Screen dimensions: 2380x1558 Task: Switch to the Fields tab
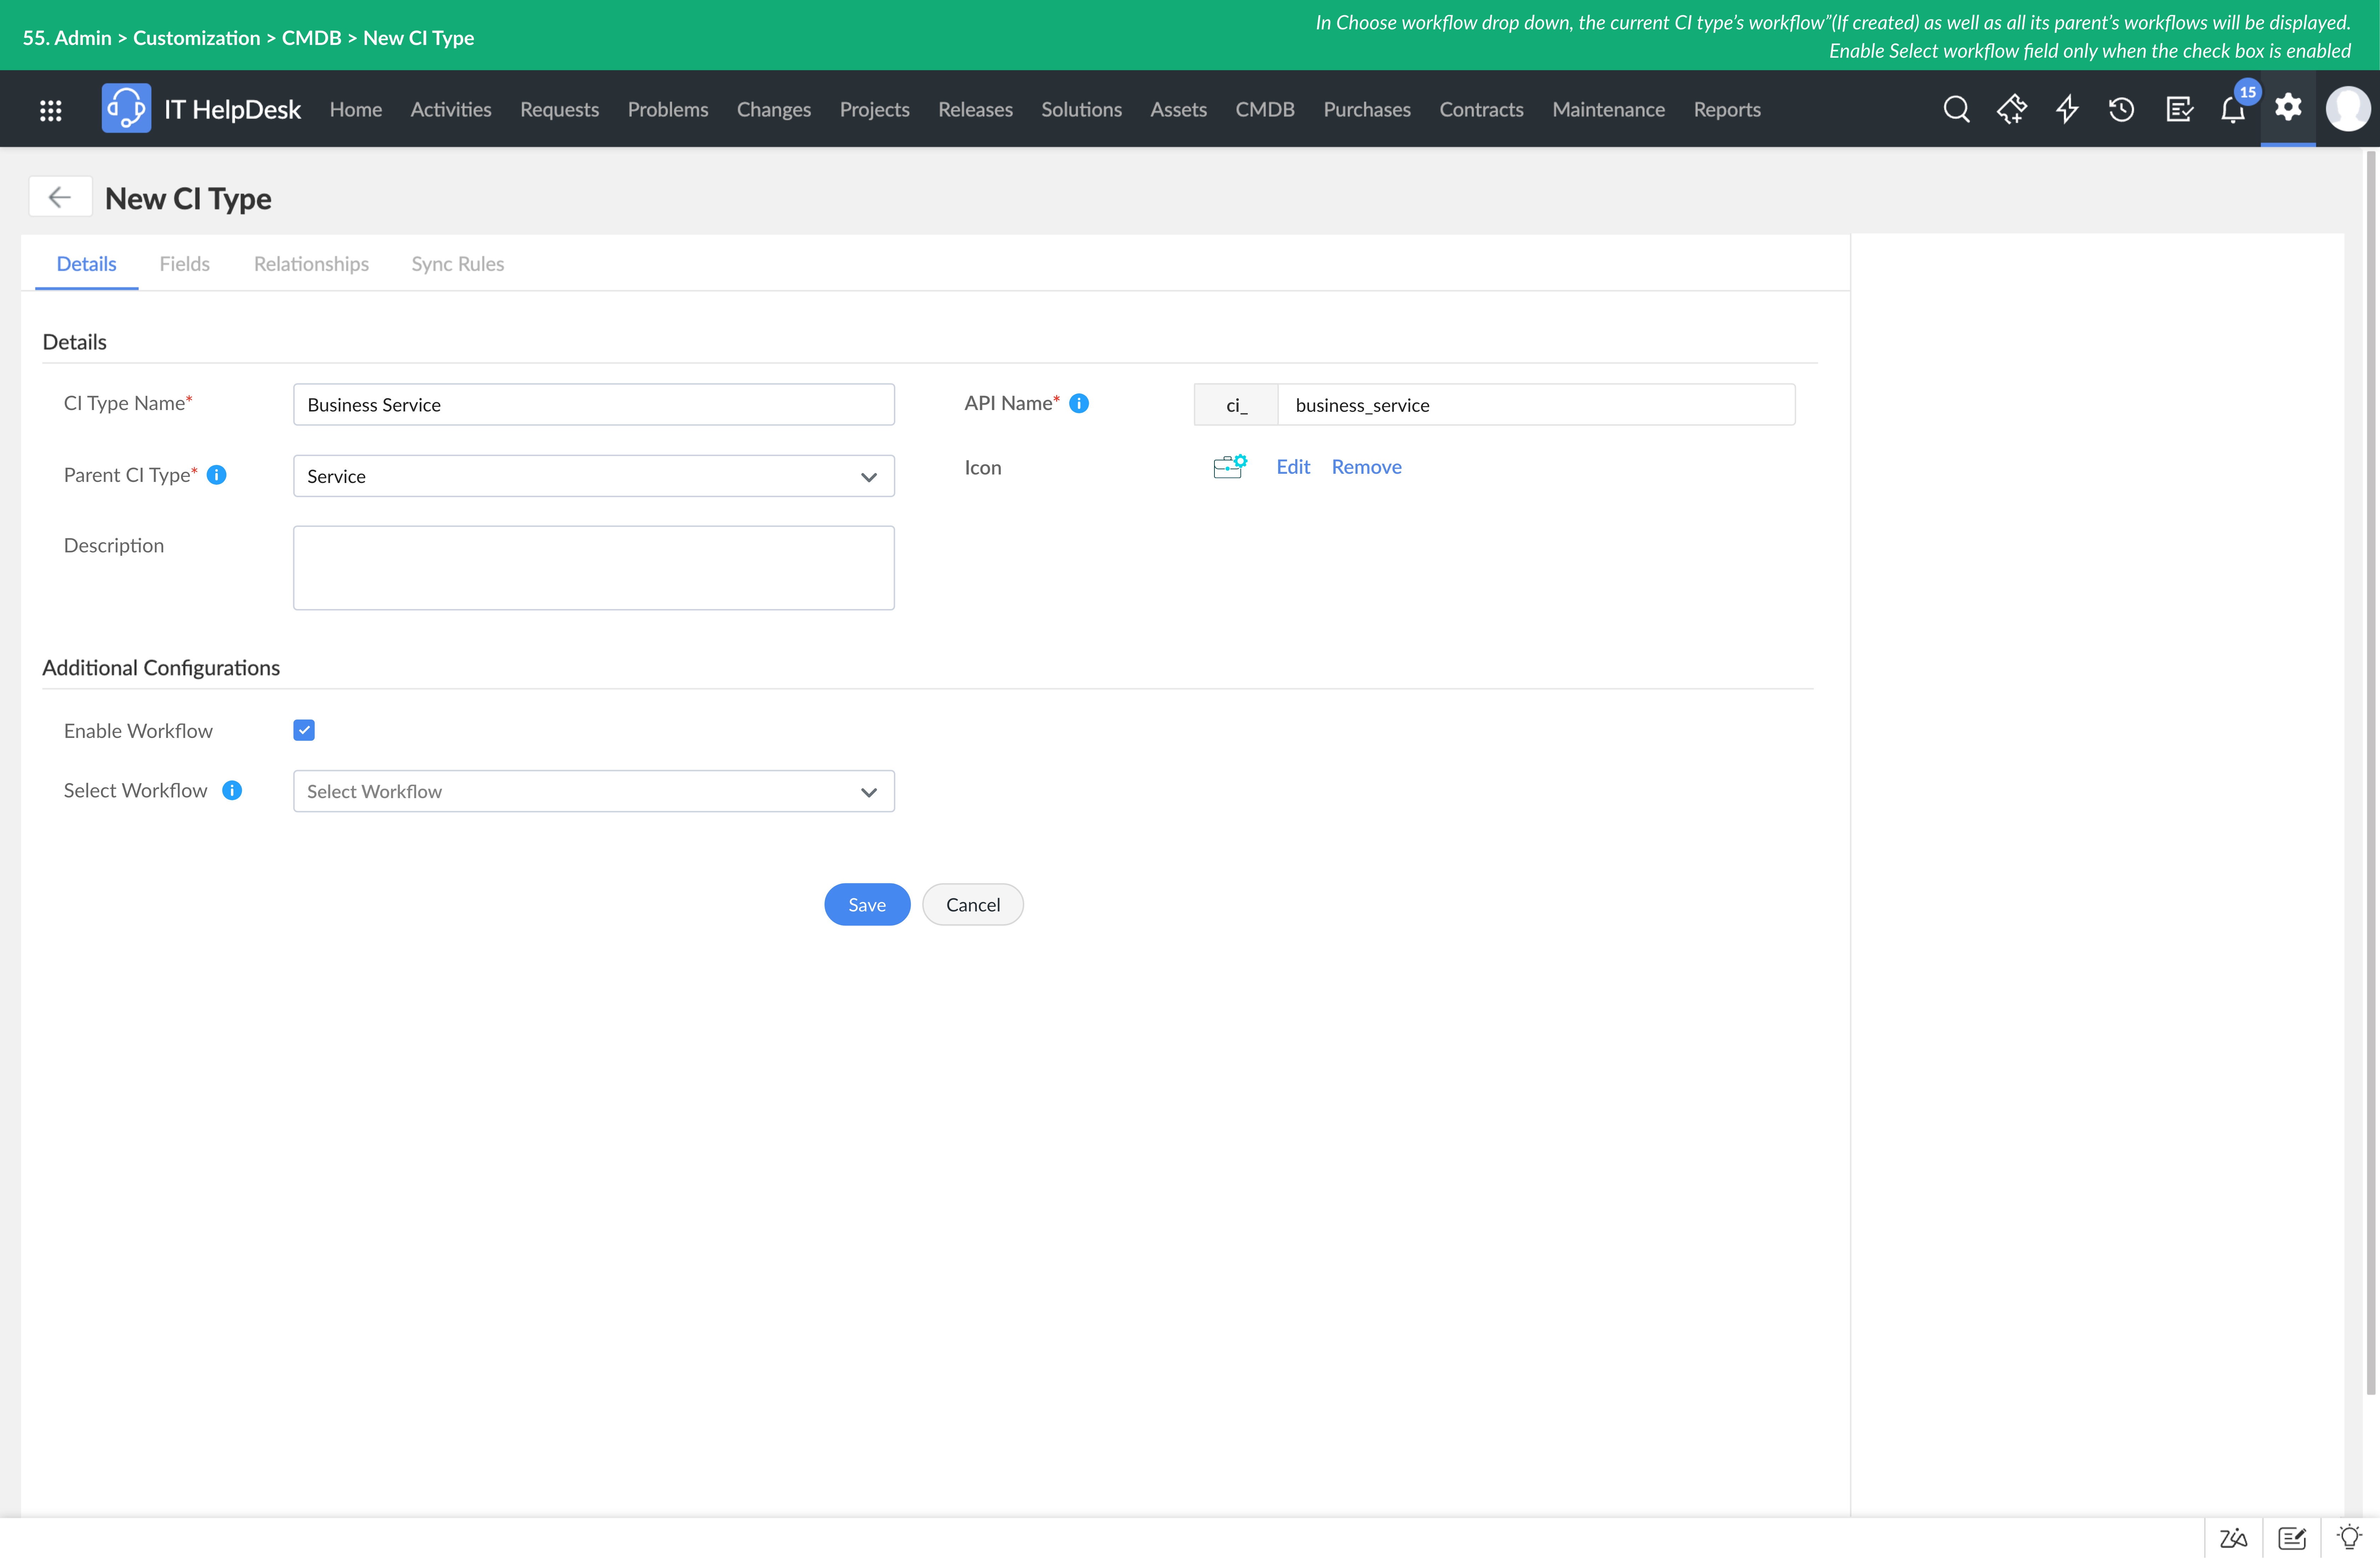click(x=185, y=264)
